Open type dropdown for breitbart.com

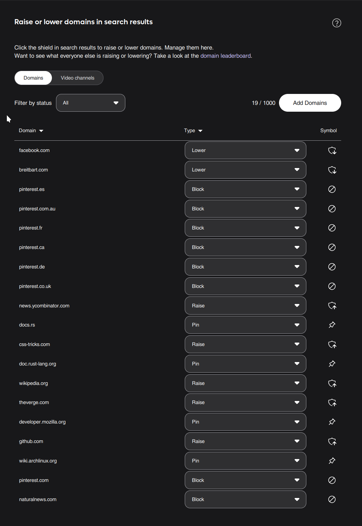coord(245,170)
